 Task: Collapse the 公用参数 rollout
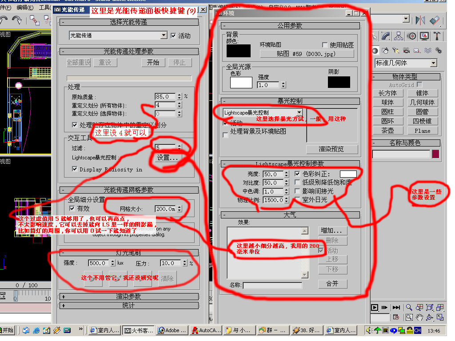click(290, 25)
